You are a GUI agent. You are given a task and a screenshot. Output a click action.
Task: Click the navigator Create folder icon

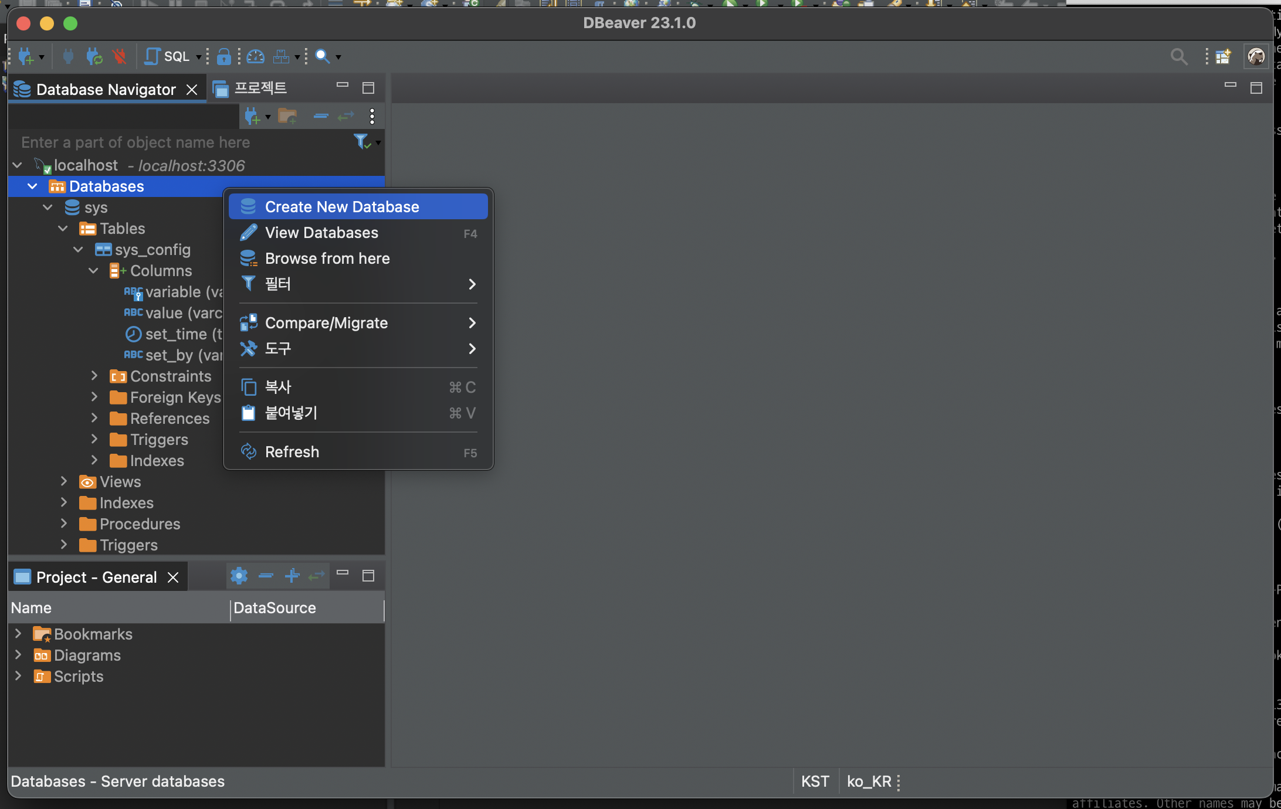click(287, 116)
